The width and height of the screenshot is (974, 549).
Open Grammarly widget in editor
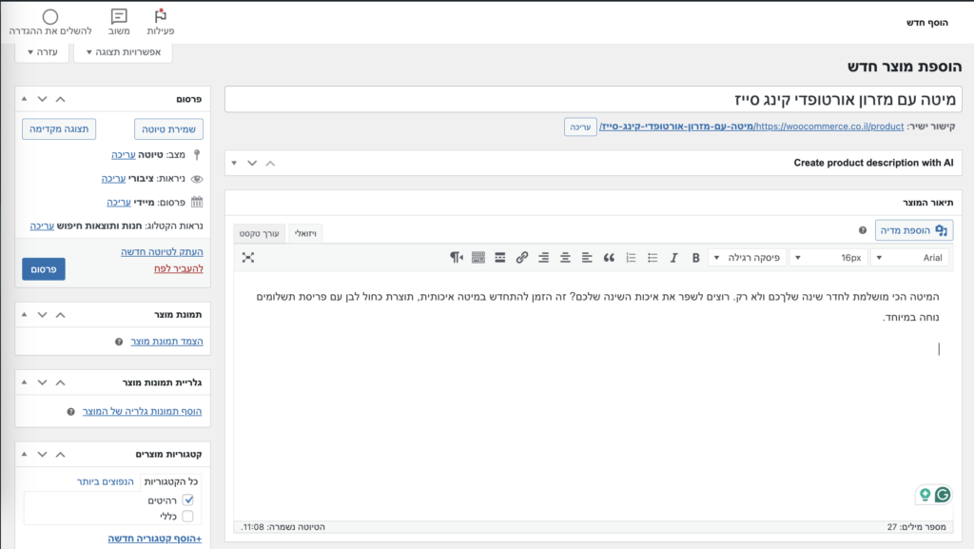(943, 495)
